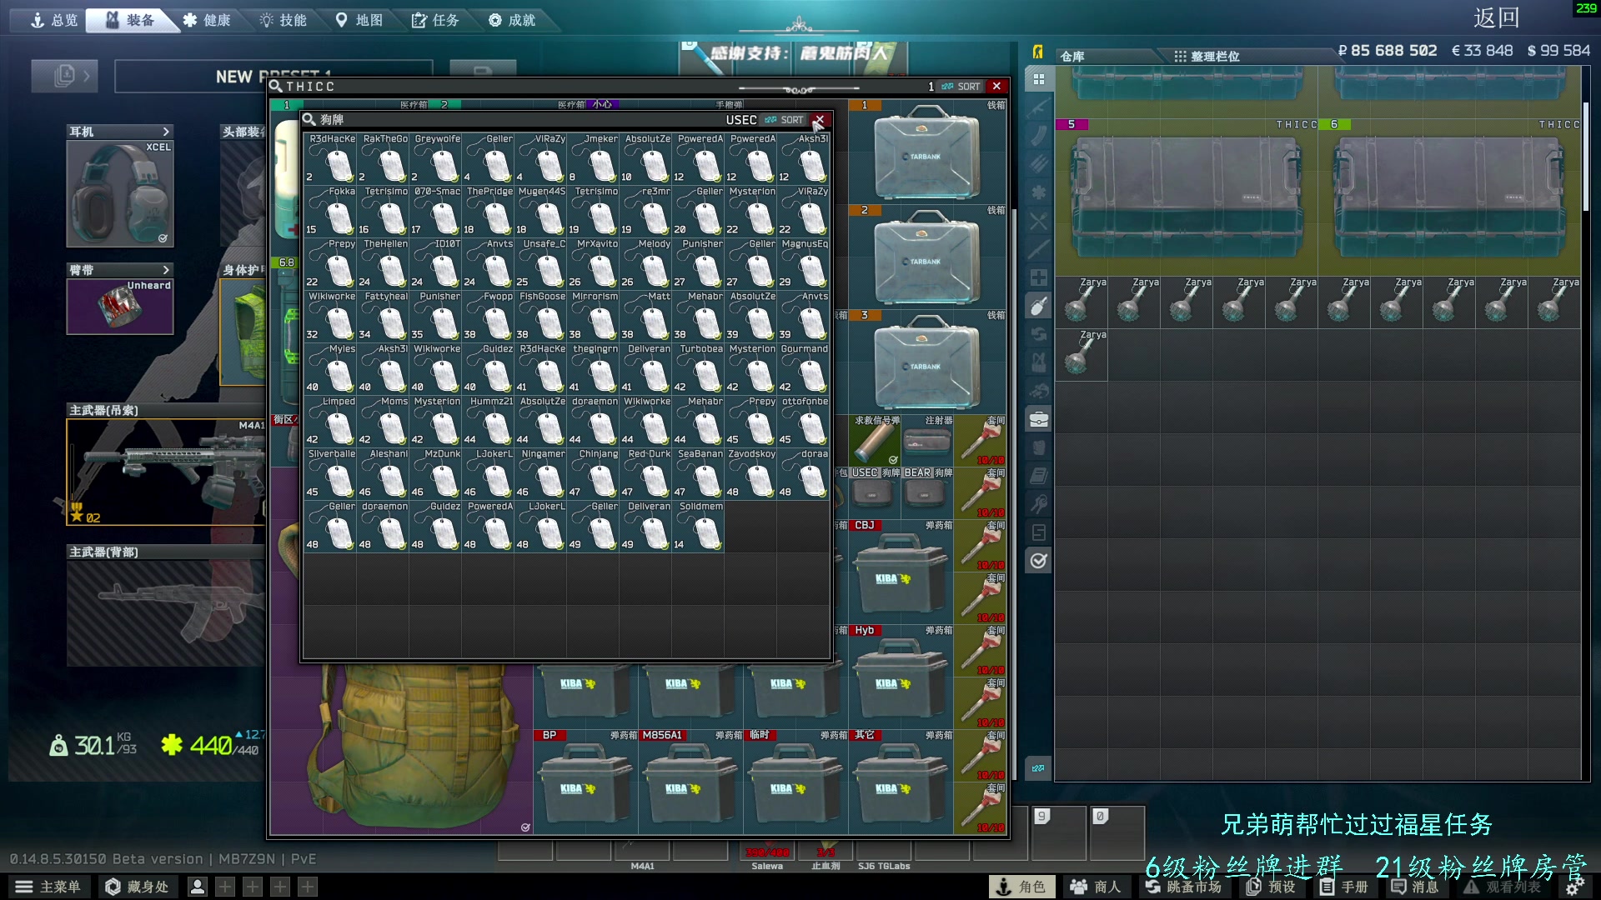Click the NEW PRESET name field
The image size is (1601, 900).
click(274, 76)
